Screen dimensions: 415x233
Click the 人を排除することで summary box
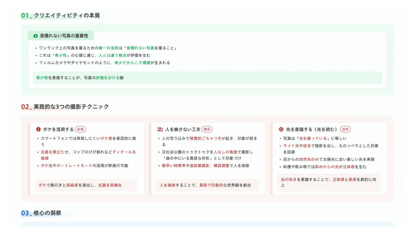coord(207,185)
